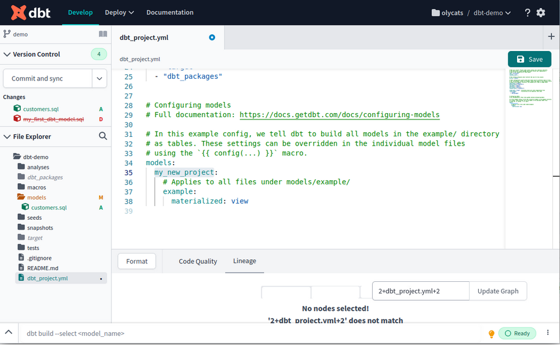Expand the dbt_packages folder

pos(21,176)
